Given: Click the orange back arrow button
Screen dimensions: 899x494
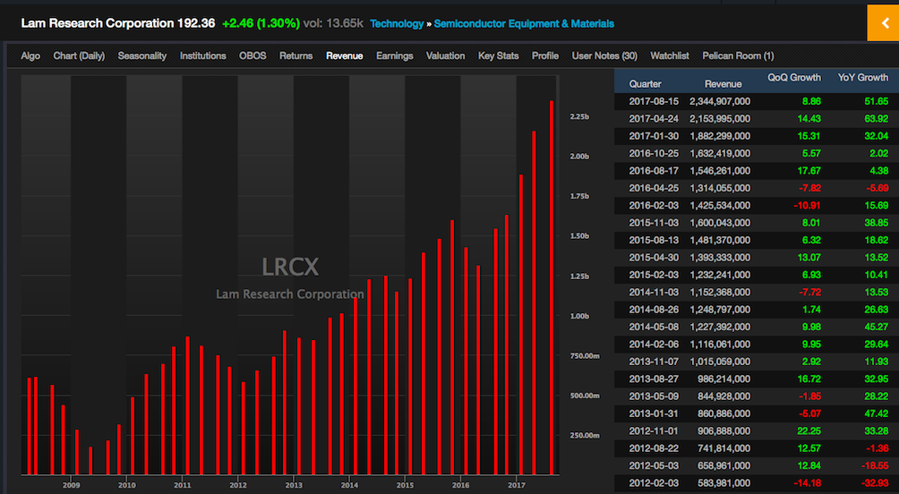Looking at the screenshot, I should [x=883, y=23].
